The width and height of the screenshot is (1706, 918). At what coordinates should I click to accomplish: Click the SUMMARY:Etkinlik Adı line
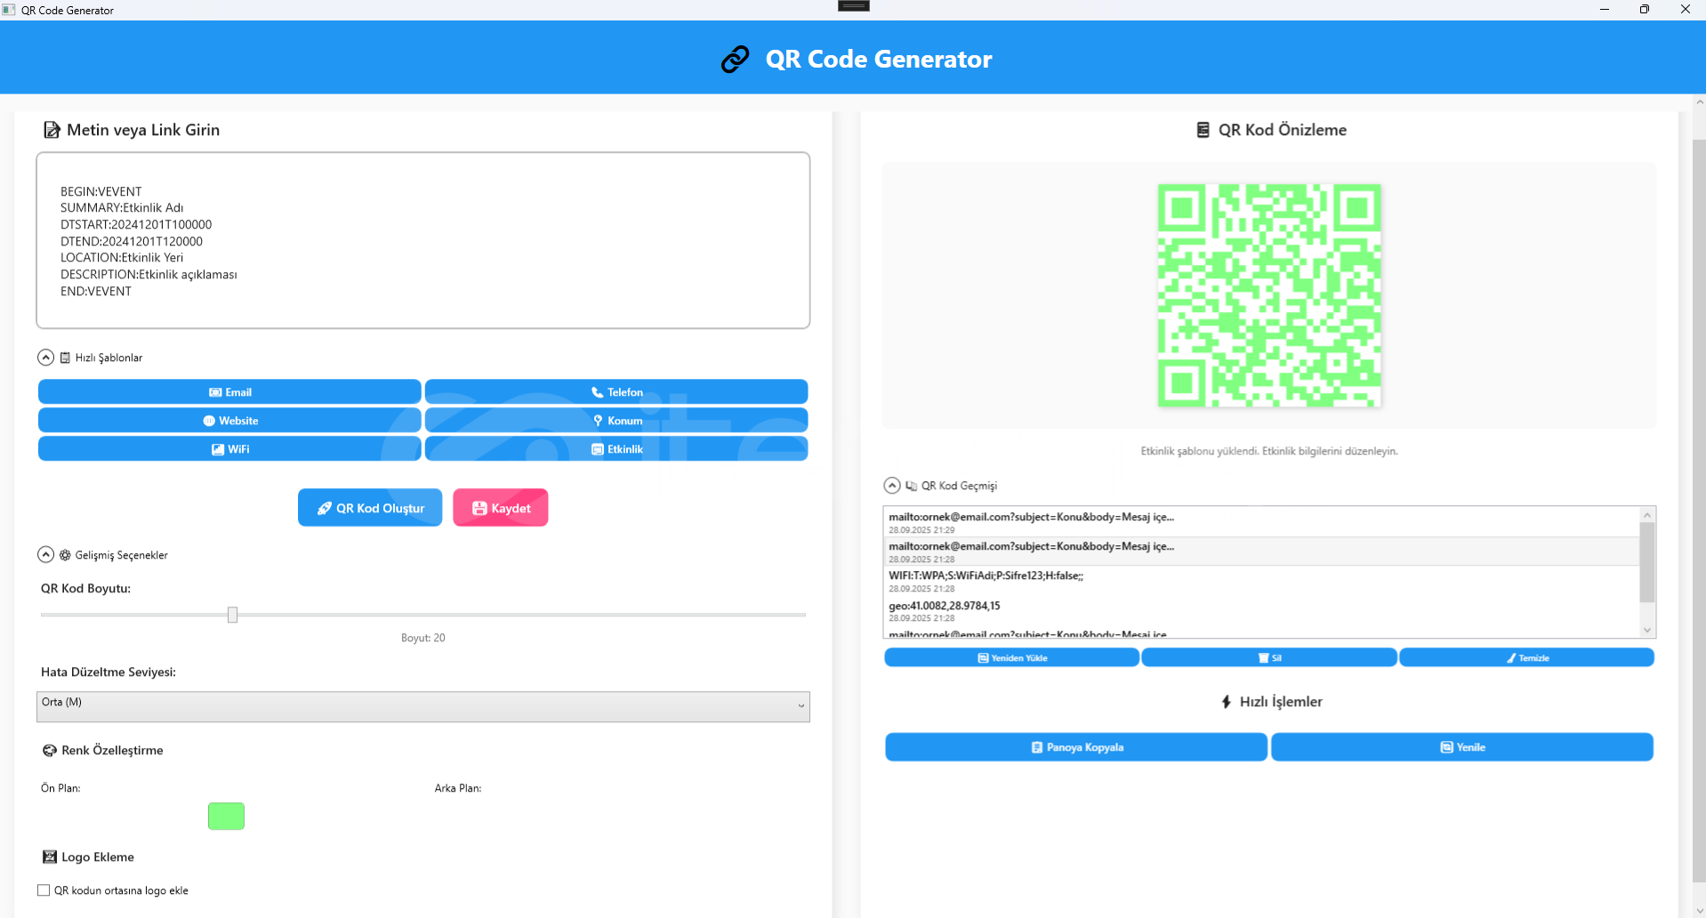coord(122,207)
